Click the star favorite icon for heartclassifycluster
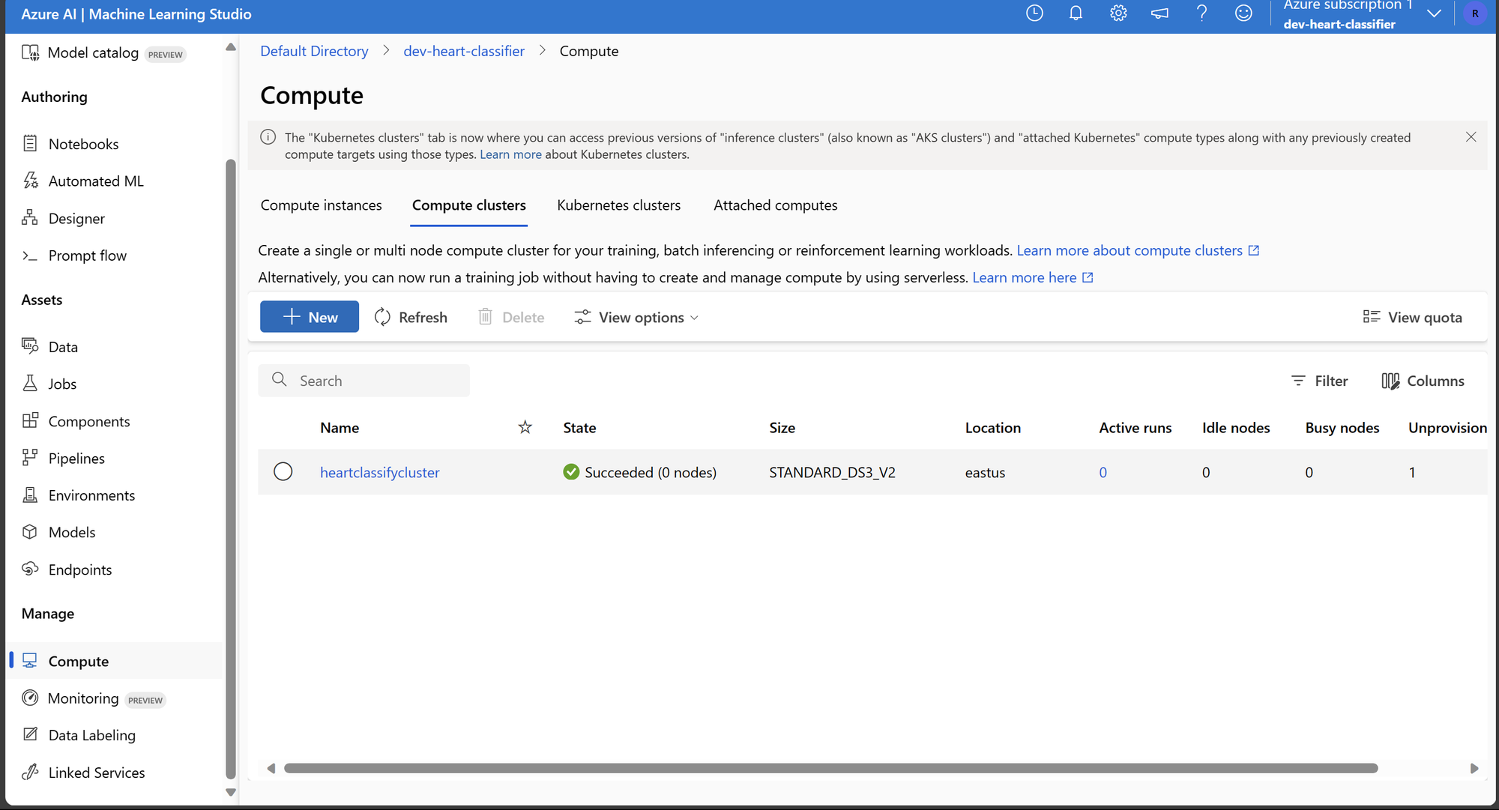Viewport: 1499px width, 810px height. click(525, 472)
